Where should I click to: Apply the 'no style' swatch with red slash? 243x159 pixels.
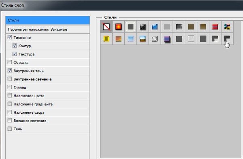(106, 27)
